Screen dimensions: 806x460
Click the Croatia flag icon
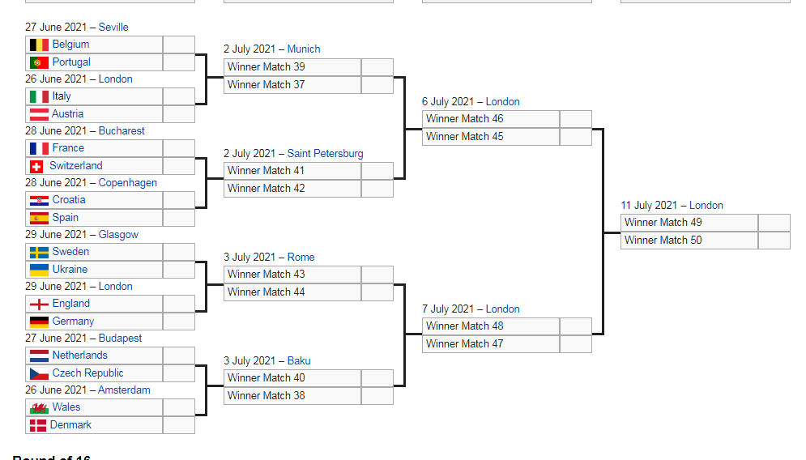point(39,200)
